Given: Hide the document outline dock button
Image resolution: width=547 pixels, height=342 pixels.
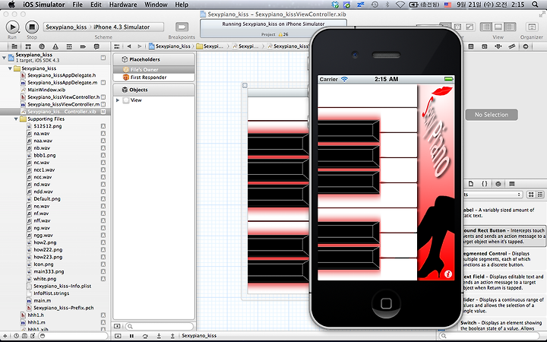Looking at the screenshot, I should (x=117, y=326).
